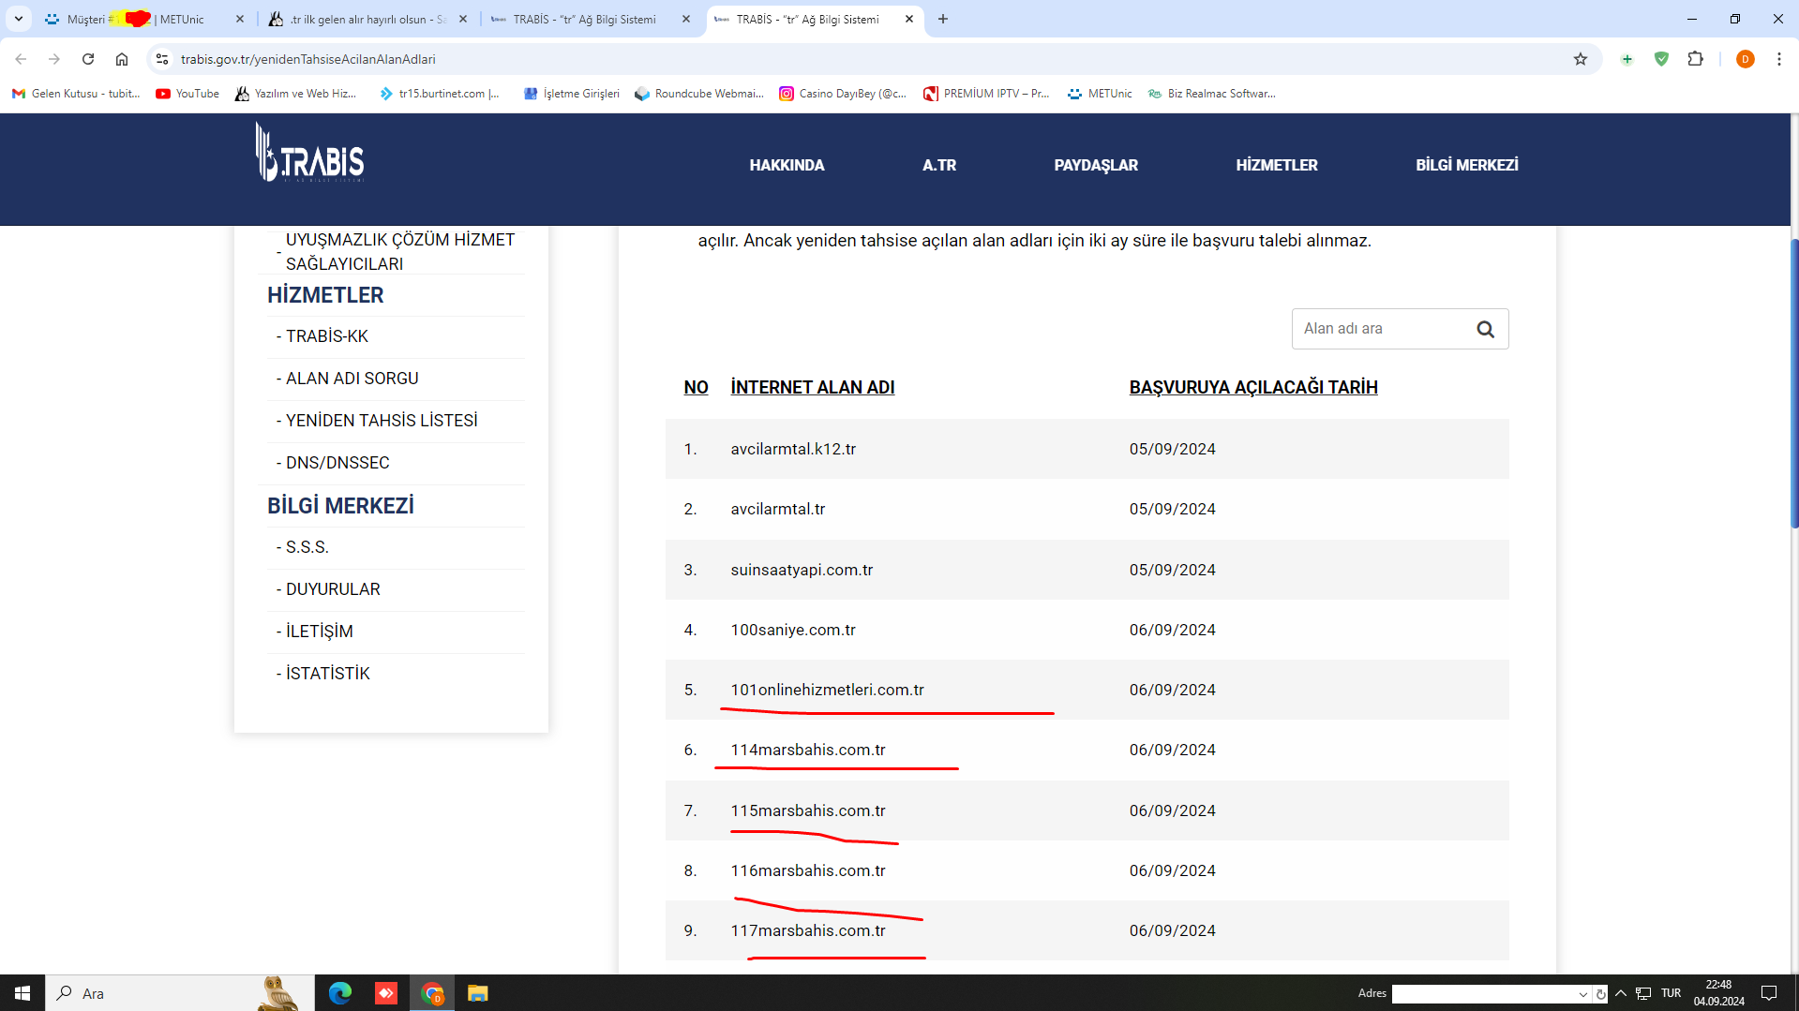Open İLETİŞİM sidebar link
This screenshot has height=1011, width=1799.
pos(320,632)
